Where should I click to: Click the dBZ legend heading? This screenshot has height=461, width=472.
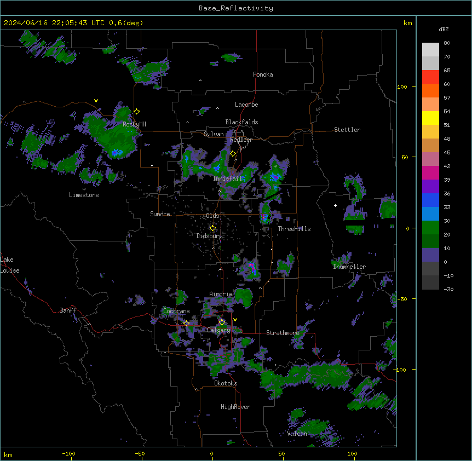[444, 30]
